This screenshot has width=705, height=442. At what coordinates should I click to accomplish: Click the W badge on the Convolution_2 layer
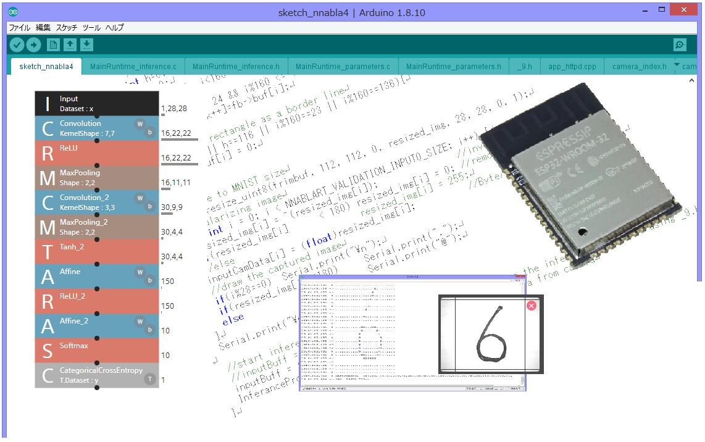click(140, 198)
